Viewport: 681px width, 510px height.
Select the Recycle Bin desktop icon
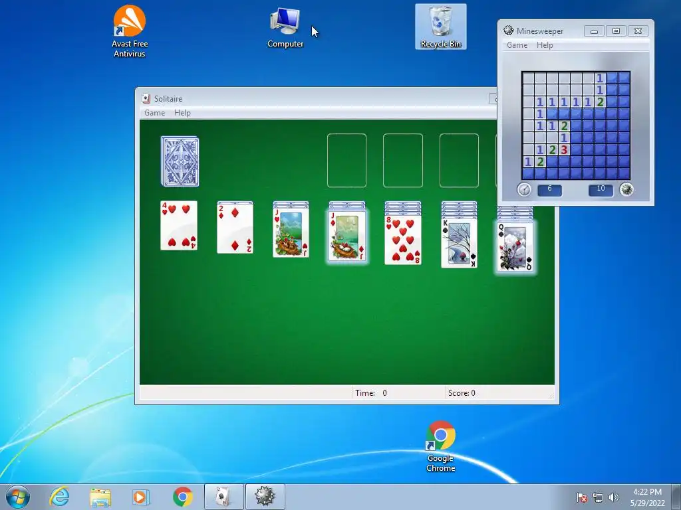(440, 27)
